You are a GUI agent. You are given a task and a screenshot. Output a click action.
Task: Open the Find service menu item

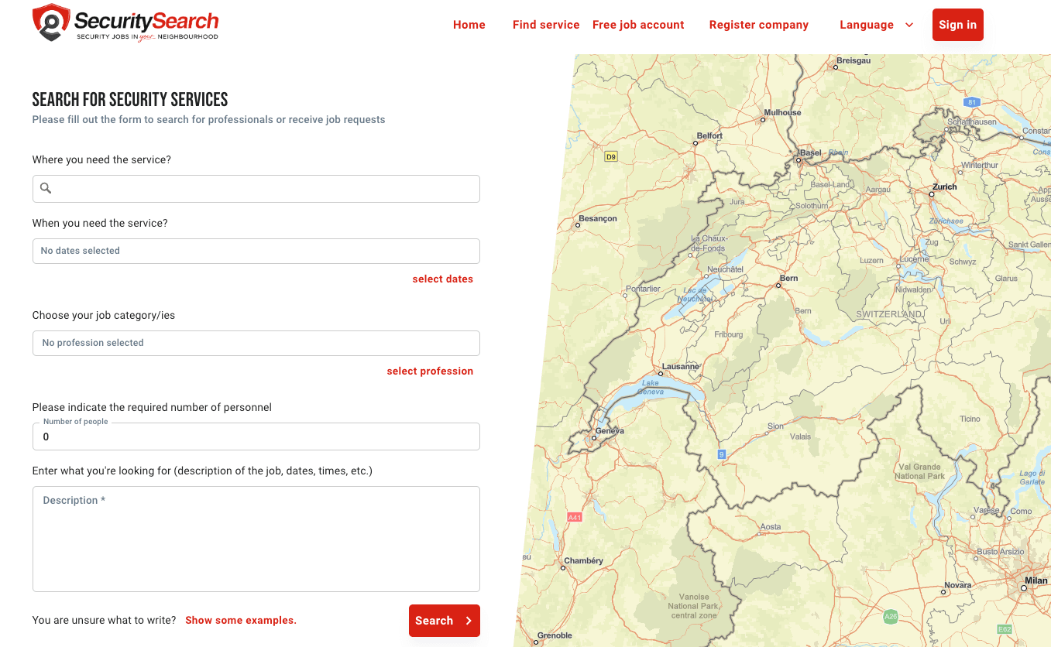pos(546,25)
